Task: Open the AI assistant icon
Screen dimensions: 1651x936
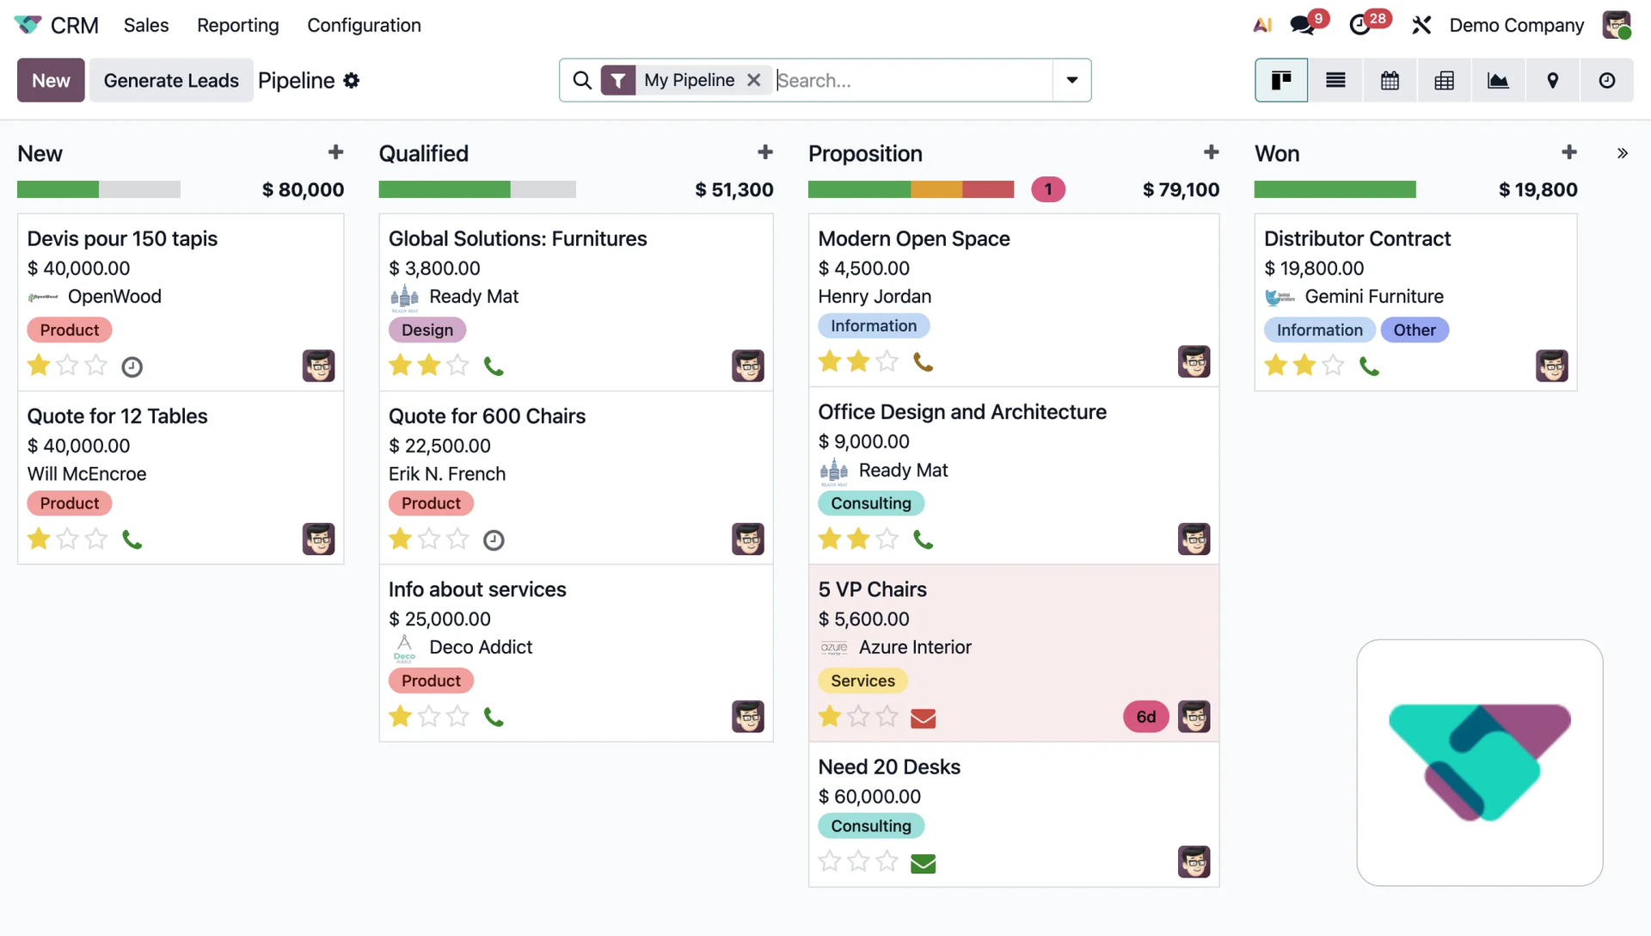Action: tap(1262, 25)
